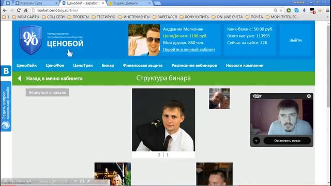Click the camera icon in recorder bar
Viewport: 331px width, 186px height.
tap(82, 181)
